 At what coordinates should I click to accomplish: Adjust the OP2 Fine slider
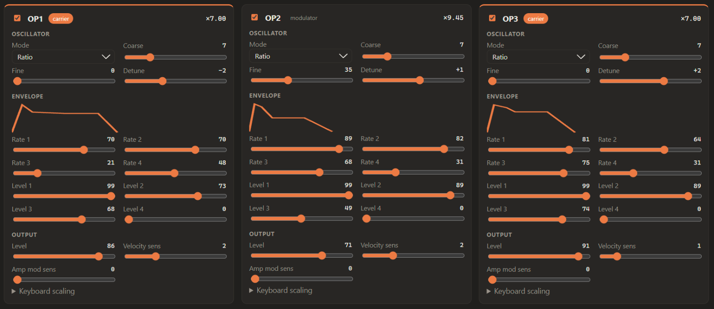click(x=301, y=80)
